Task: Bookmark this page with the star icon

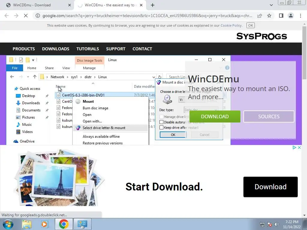Action: 269,16
